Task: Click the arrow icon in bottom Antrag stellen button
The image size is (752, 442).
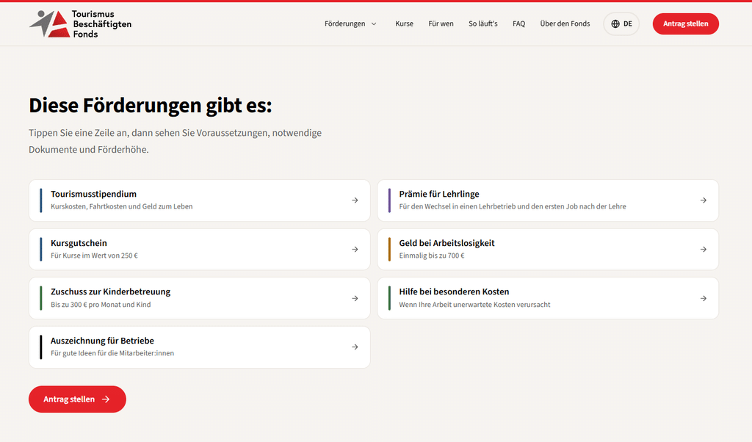Action: [106, 399]
